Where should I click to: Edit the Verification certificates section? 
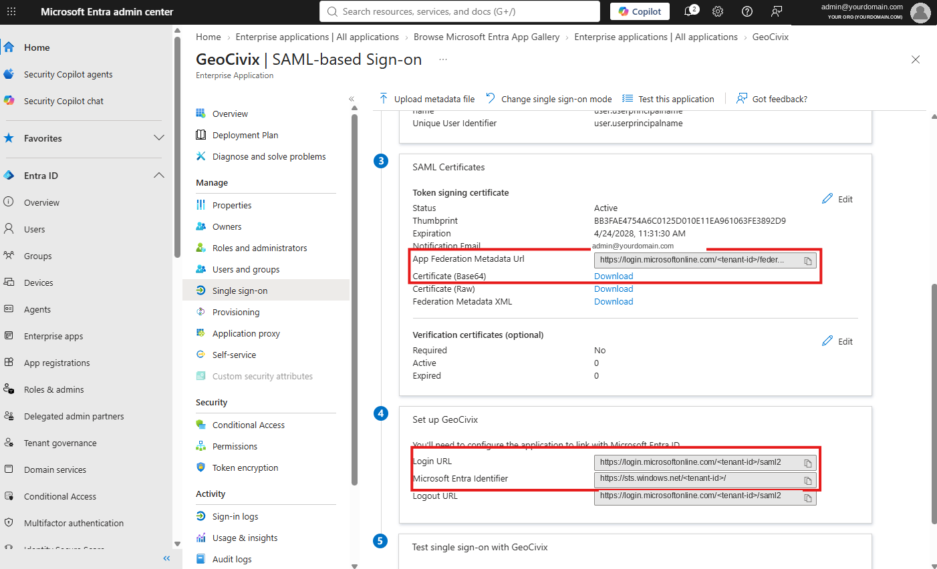[x=837, y=341]
